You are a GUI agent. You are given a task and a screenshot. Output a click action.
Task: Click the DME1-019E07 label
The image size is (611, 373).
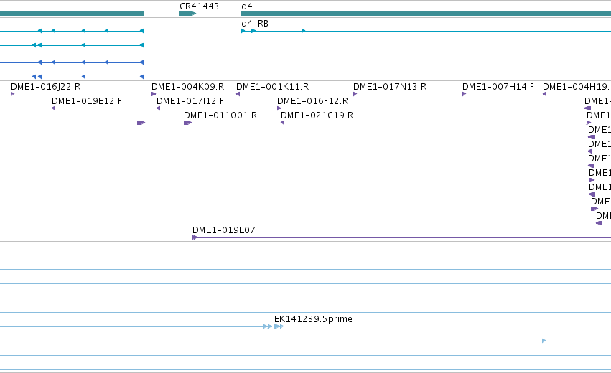(x=224, y=230)
